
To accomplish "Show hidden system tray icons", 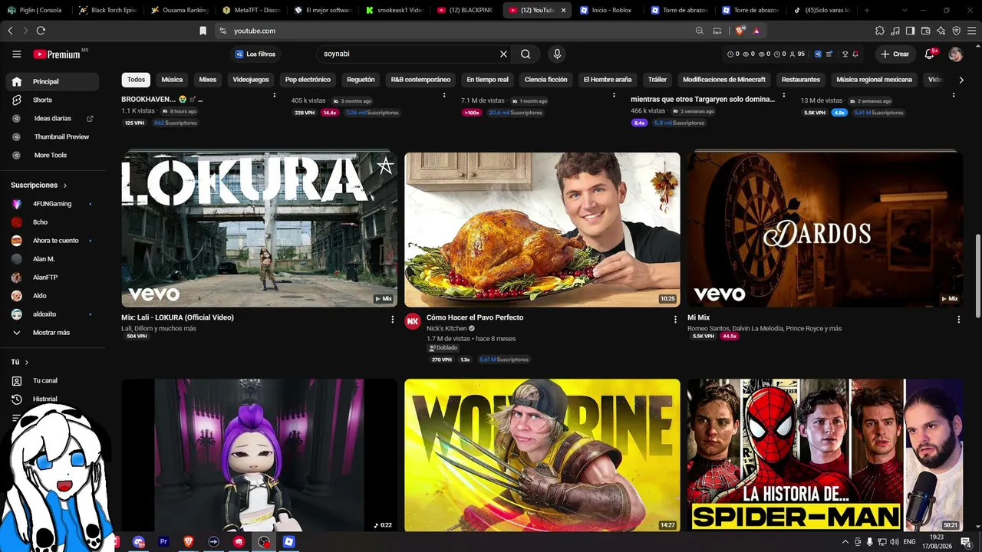I will pos(845,542).
